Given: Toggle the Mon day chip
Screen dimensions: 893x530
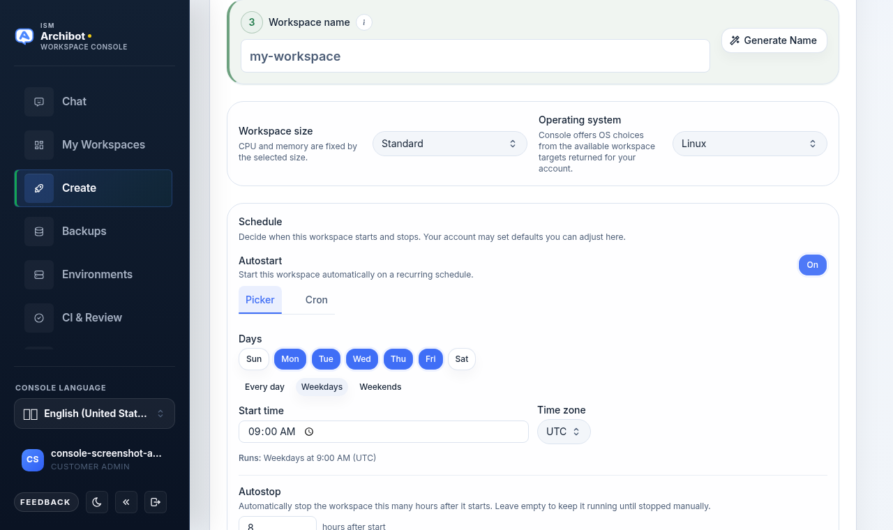Looking at the screenshot, I should point(290,359).
